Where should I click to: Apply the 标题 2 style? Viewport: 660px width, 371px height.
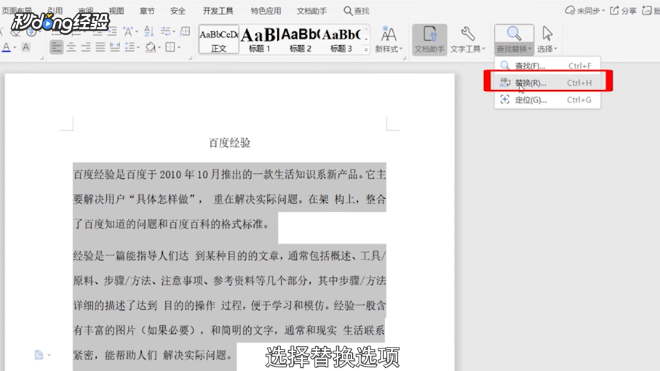pyautogui.click(x=300, y=39)
